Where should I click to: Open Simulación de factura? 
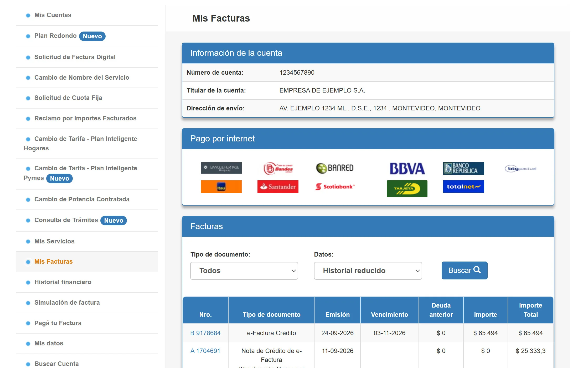pyautogui.click(x=67, y=303)
